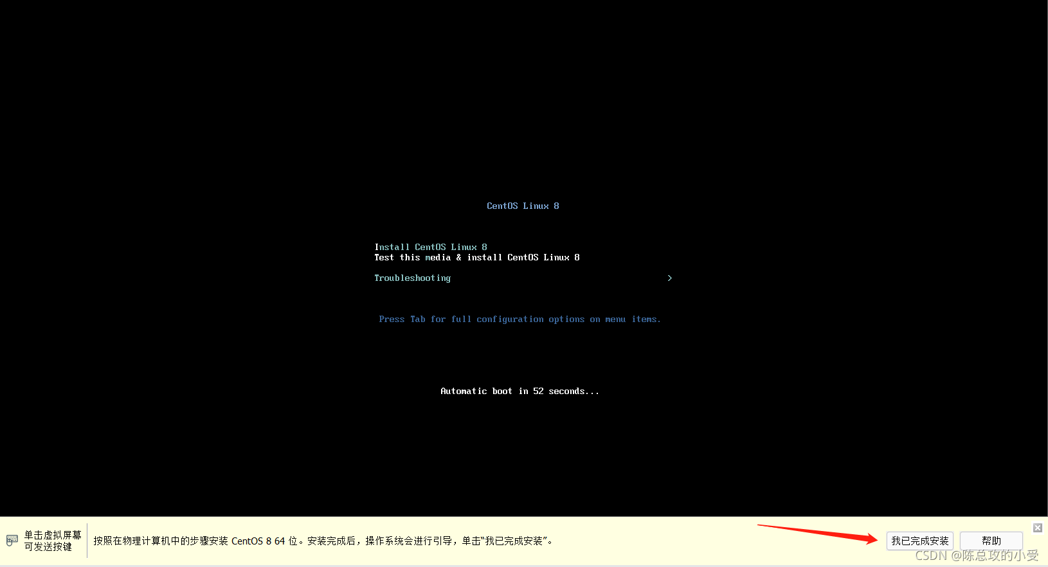Close the yellow installation hint bar
Image resolution: width=1048 pixels, height=567 pixels.
(x=1037, y=528)
